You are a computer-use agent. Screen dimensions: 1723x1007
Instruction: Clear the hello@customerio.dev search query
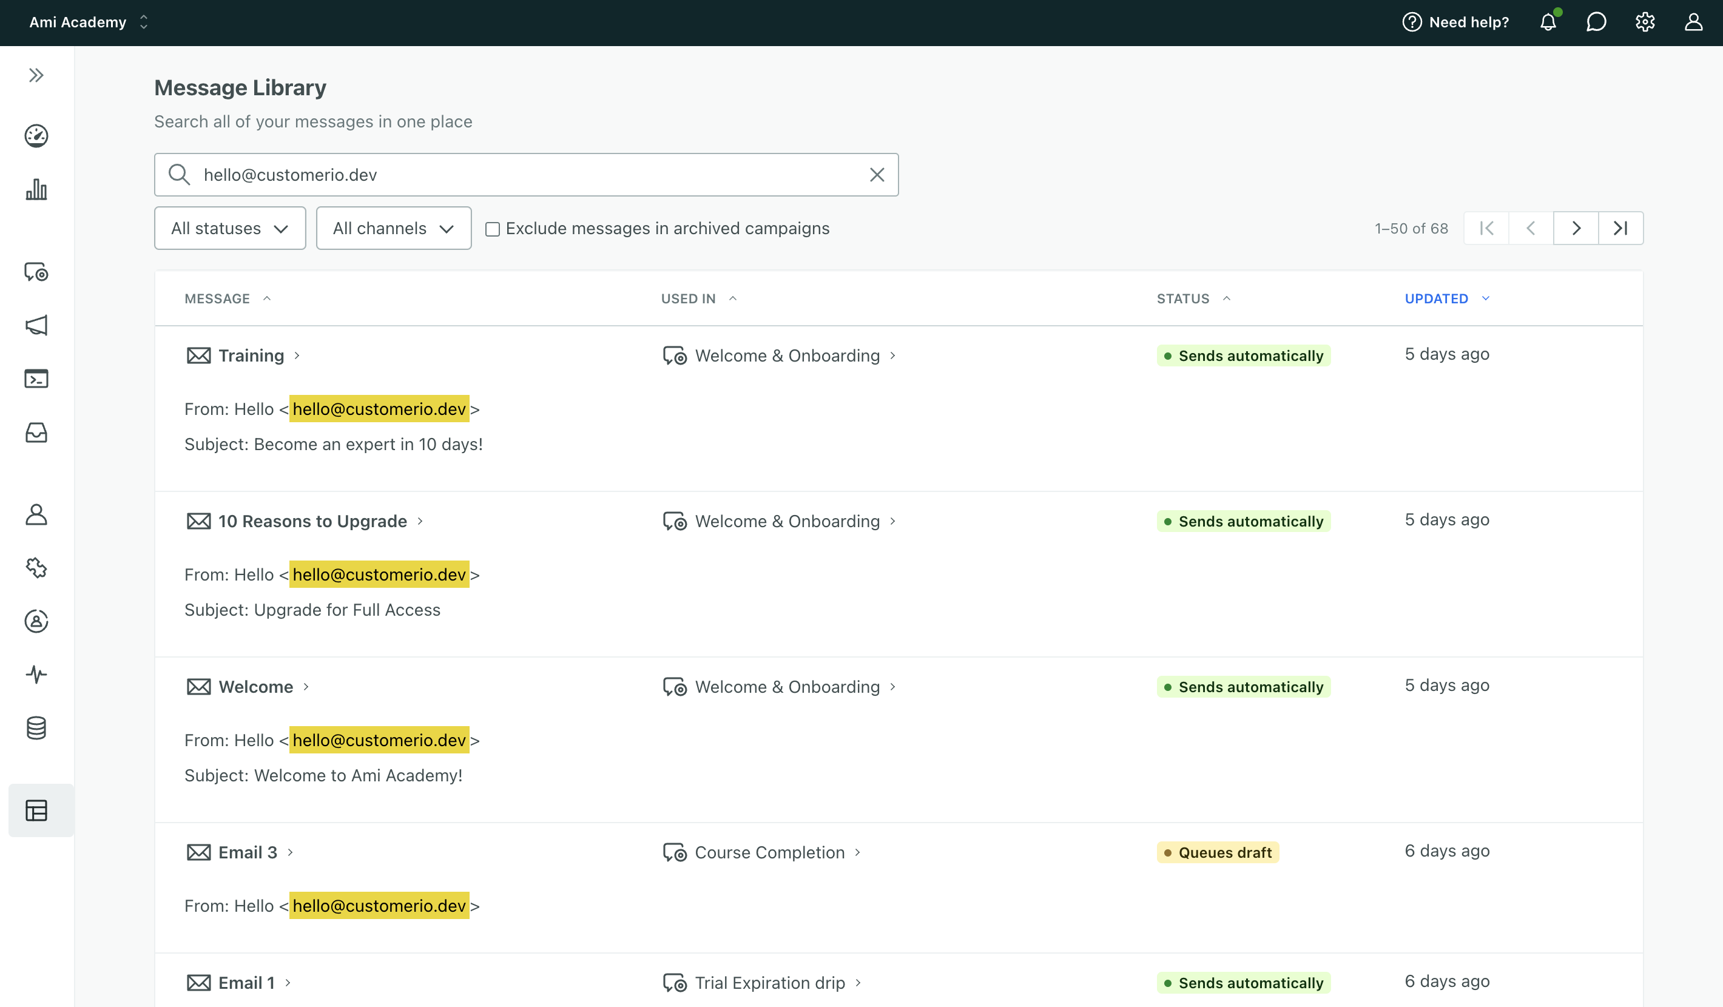coord(877,174)
